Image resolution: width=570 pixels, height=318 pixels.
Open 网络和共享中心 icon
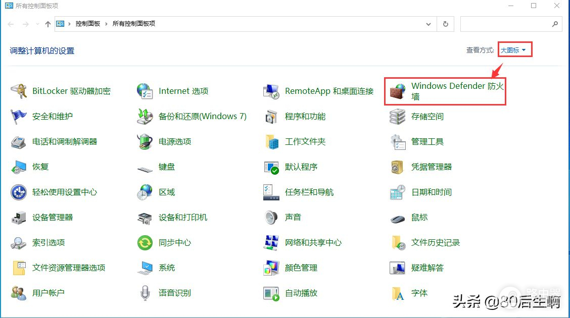(x=271, y=242)
